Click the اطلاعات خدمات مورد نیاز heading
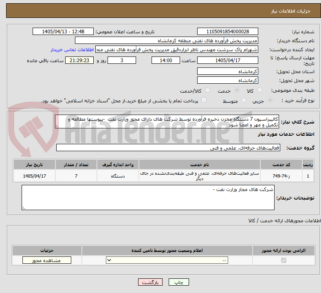The height and width of the screenshot is (293, 321). [x=286, y=134]
